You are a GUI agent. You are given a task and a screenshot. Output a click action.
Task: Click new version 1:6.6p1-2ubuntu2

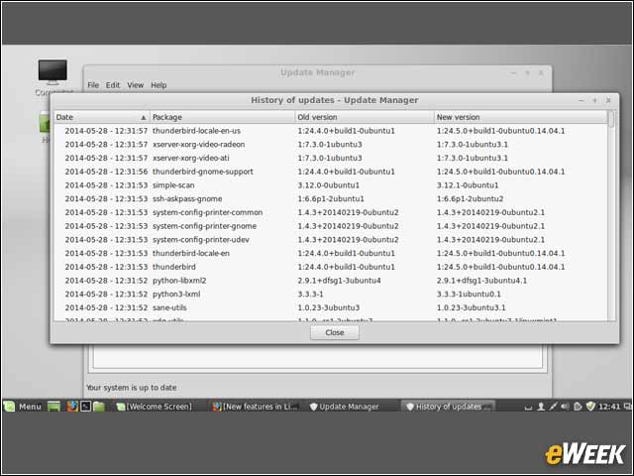[x=470, y=198]
